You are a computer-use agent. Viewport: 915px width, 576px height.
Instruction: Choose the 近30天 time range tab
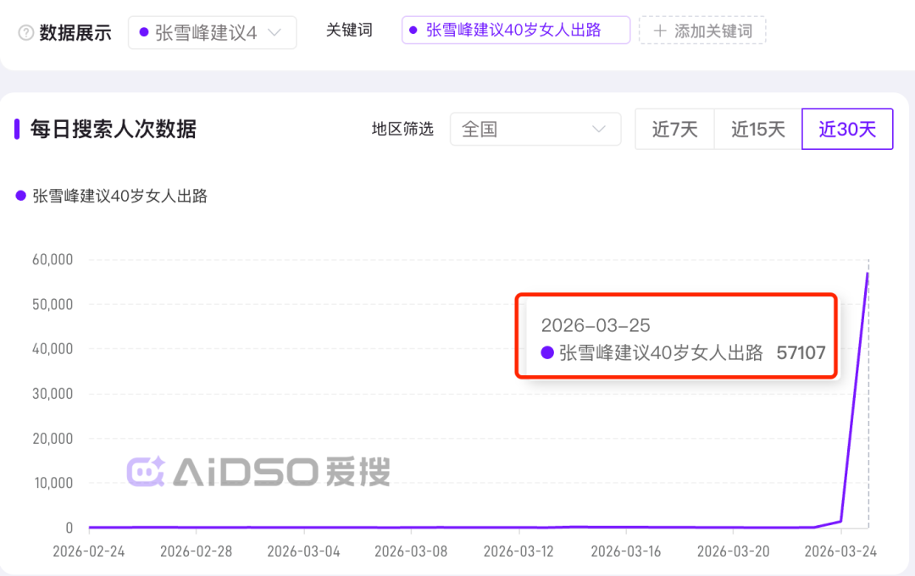(x=846, y=130)
